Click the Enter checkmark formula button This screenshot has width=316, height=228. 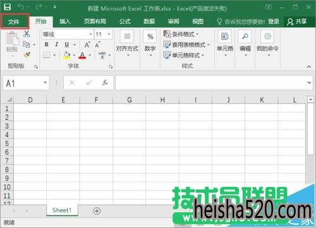(88, 83)
